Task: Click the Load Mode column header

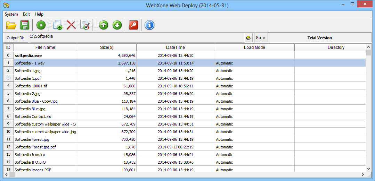Action: (254, 48)
